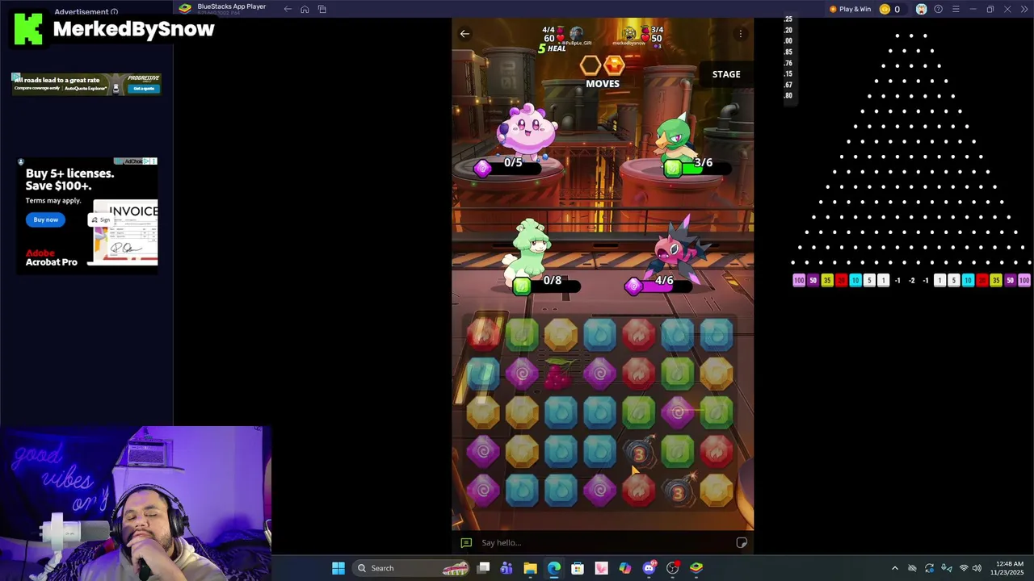This screenshot has height=581, width=1034.
Task: Tap the 5 HEAL status text
Action: click(553, 48)
